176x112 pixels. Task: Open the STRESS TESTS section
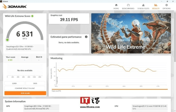(x=143, y=6)
